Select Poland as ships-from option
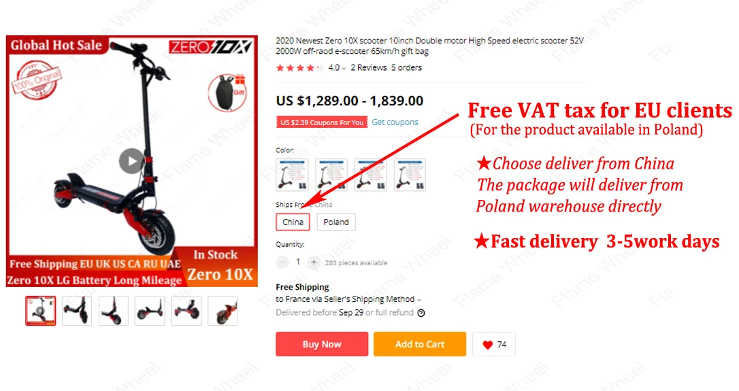The image size is (739, 391). tap(336, 222)
